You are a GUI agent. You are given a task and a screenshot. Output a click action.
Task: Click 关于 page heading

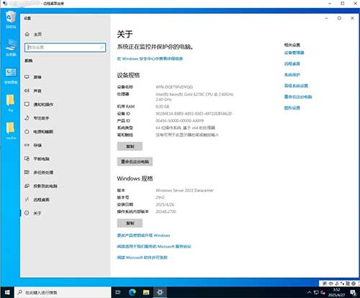click(x=125, y=34)
